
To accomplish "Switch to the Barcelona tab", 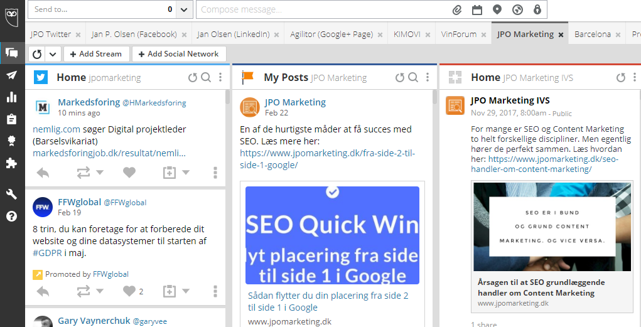I will 593,35.
